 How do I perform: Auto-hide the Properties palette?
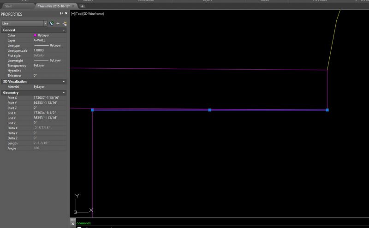[x=61, y=13]
